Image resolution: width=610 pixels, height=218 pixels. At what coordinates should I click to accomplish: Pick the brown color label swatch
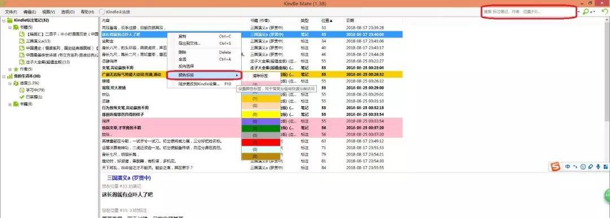(260, 156)
